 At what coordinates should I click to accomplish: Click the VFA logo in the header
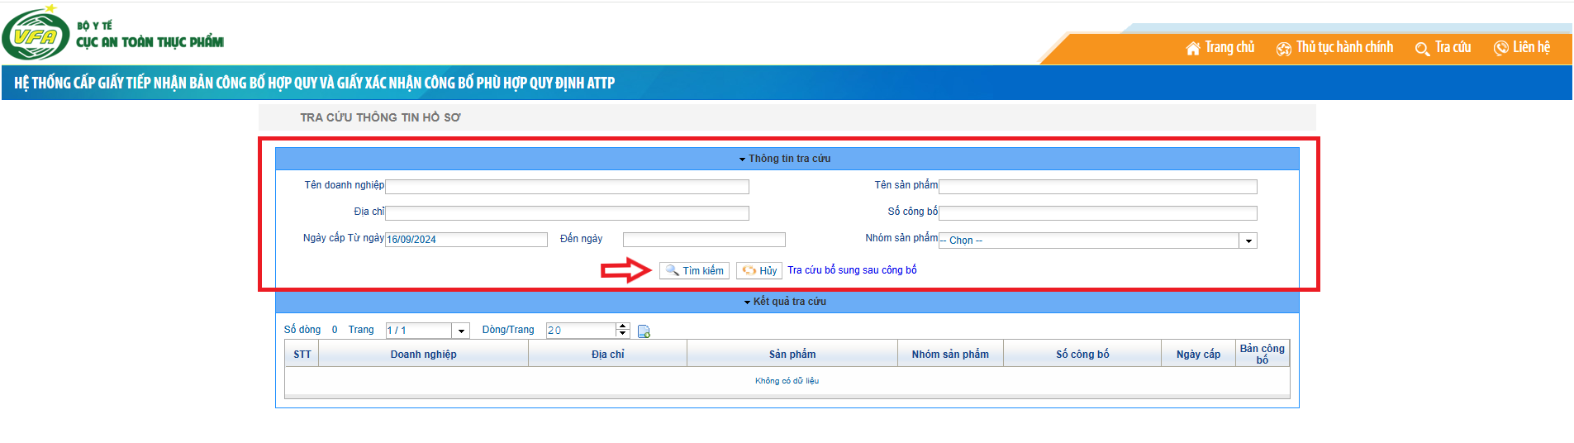(x=36, y=35)
